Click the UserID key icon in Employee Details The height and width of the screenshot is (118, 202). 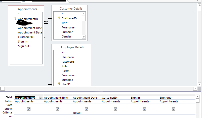(59, 84)
